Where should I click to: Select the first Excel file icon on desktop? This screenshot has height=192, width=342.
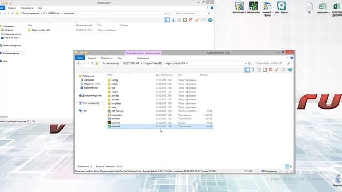[323, 7]
